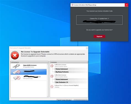Select the Soft-eLicenser entry row

tap(28, 78)
